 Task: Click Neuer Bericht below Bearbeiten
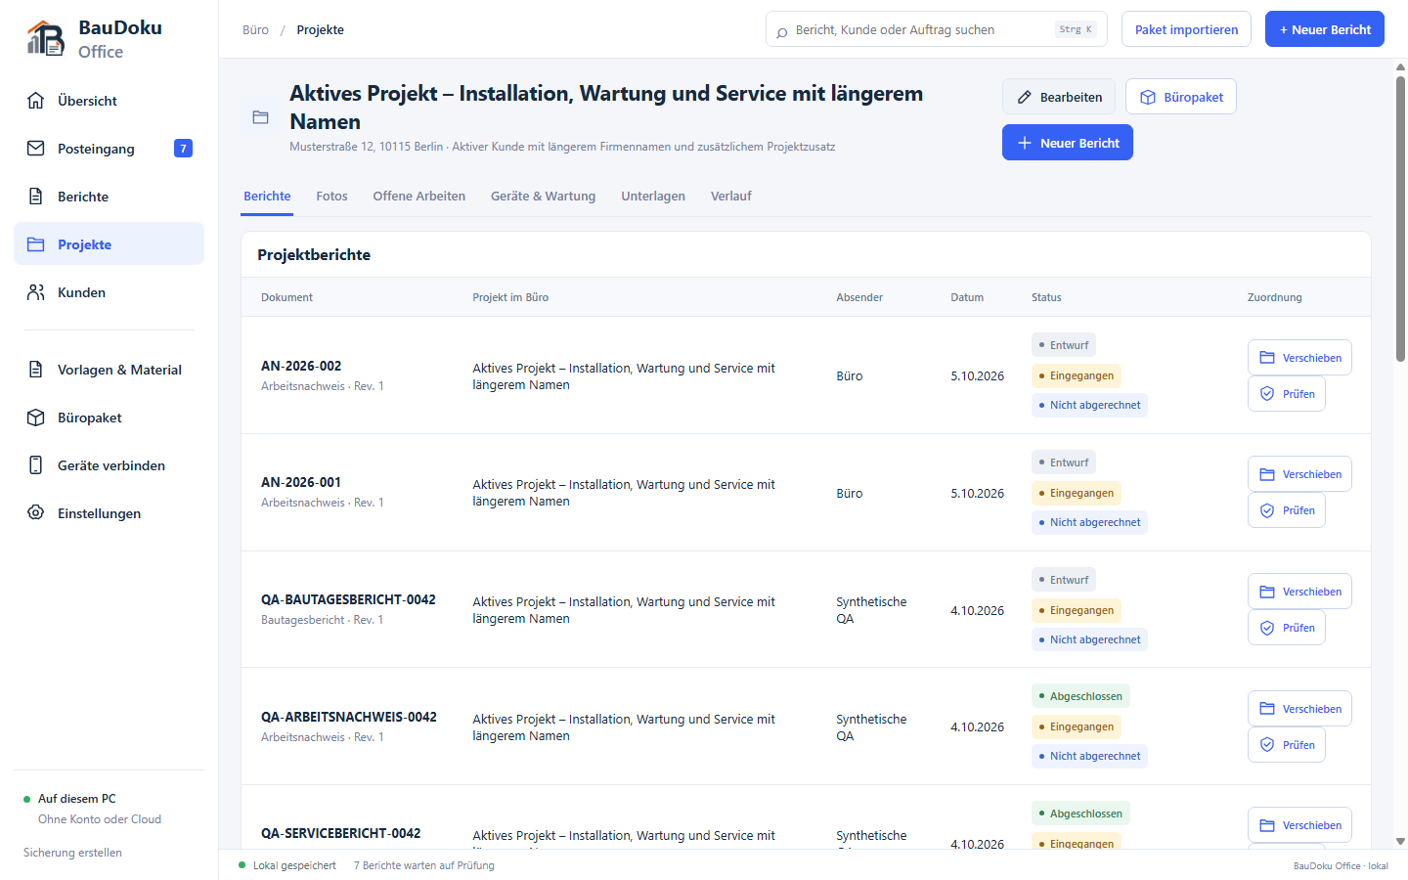click(1068, 143)
